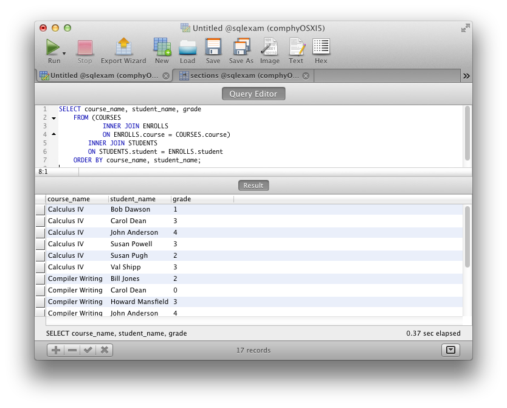Click the SELECT keyword on line 1
Viewport: 507px width, 408px height.
[70, 109]
